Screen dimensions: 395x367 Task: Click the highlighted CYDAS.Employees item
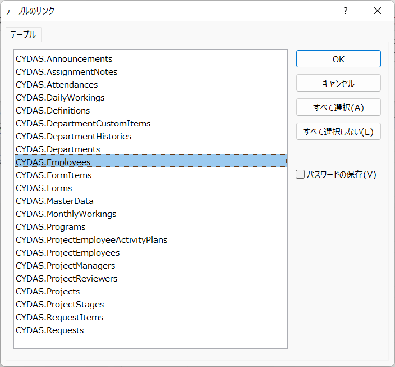pyautogui.click(x=53, y=162)
